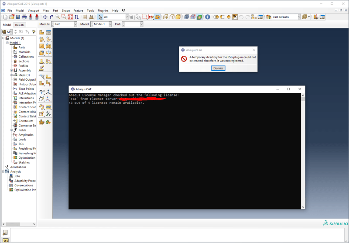Create a new model database icon
349x243 pixels.
pyautogui.click(x=5, y=17)
